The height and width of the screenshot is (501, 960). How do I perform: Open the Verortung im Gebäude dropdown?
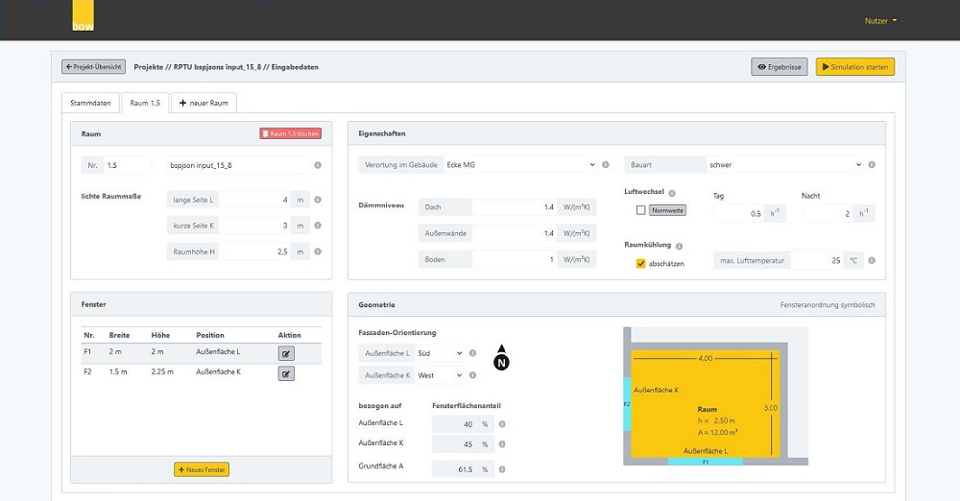point(518,165)
